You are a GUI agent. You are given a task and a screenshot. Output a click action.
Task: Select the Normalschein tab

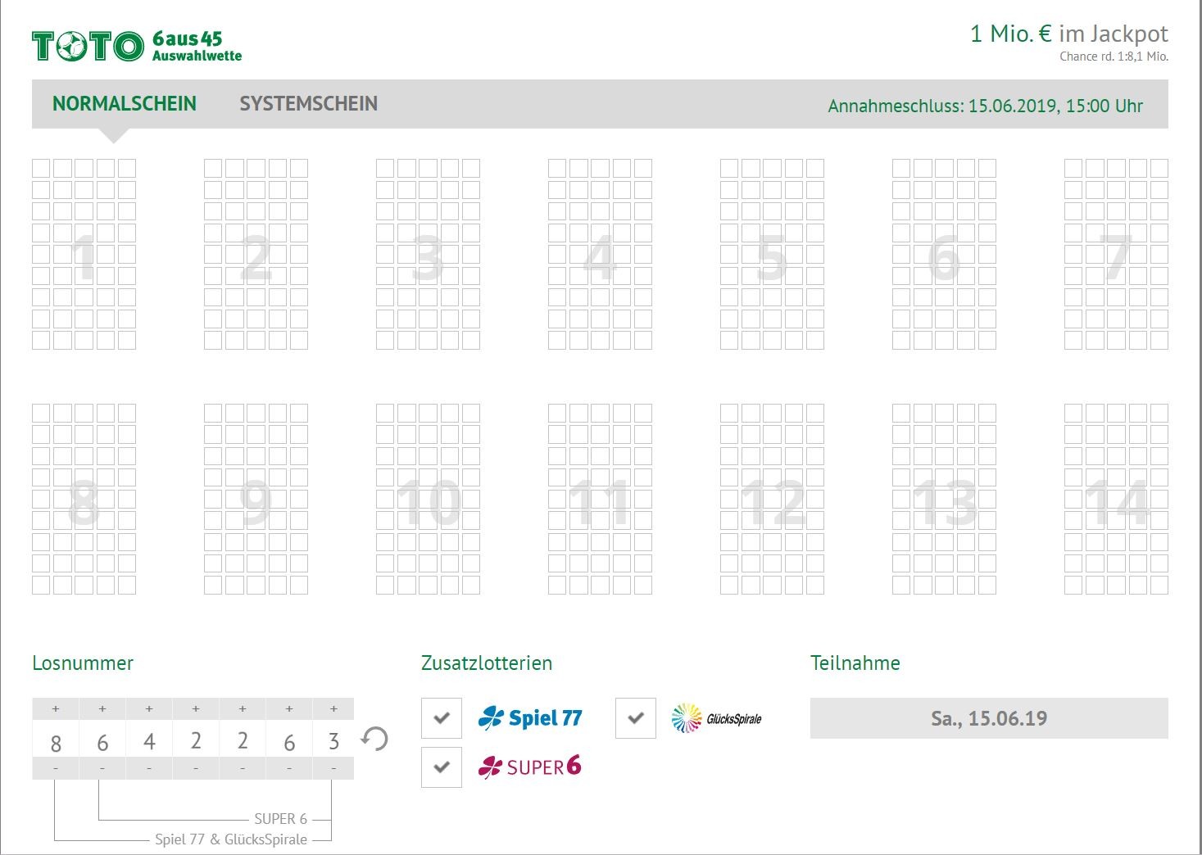[125, 104]
